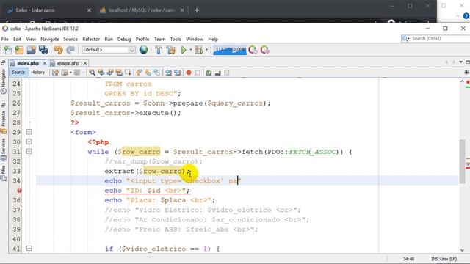The height and width of the screenshot is (264, 470).
Task: Open the document list dropdown arrow
Action: [460, 62]
